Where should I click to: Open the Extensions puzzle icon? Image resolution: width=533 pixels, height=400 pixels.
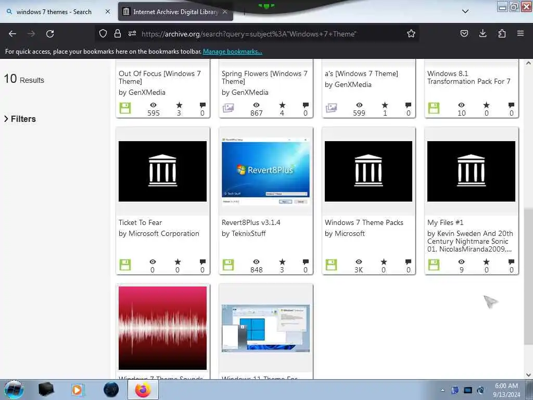tap(502, 33)
